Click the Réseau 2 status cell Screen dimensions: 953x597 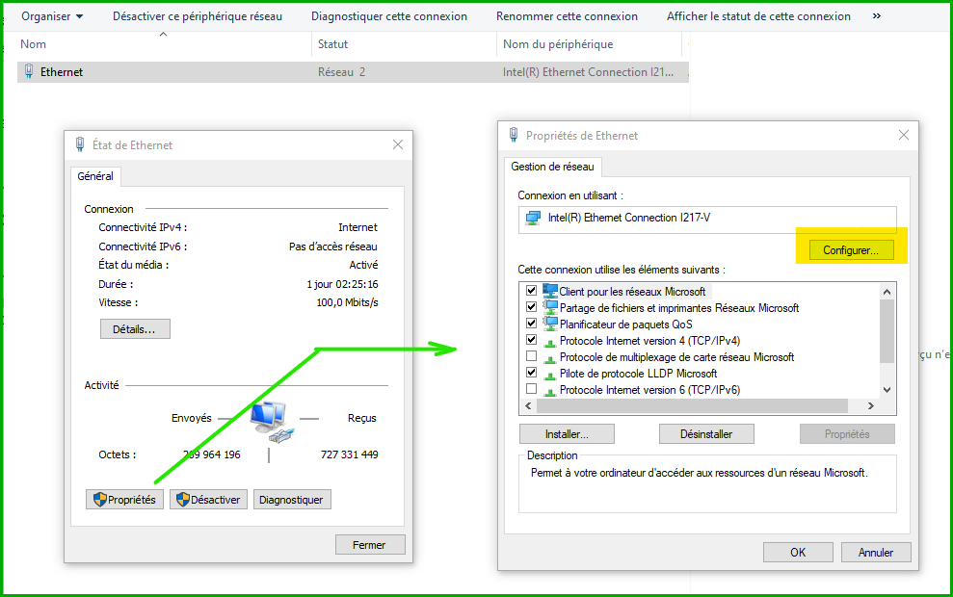pyautogui.click(x=341, y=72)
